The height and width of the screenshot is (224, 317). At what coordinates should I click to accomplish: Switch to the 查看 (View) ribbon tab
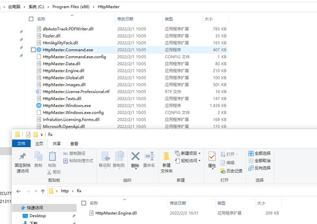pyautogui.click(x=74, y=144)
